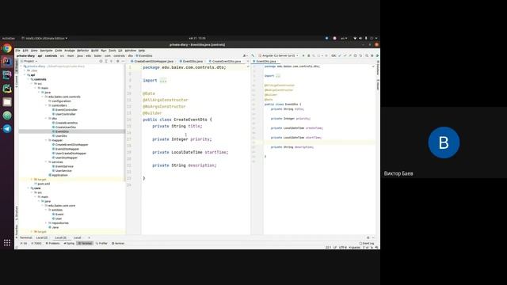
Task: Open Search Everywhere magnifier icon
Action: 367,55
